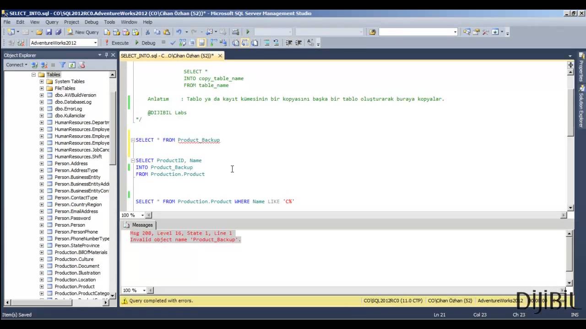586x329 pixels.
Task: Open the AdventureWorks2012 database dropdown
Action: (x=95, y=42)
